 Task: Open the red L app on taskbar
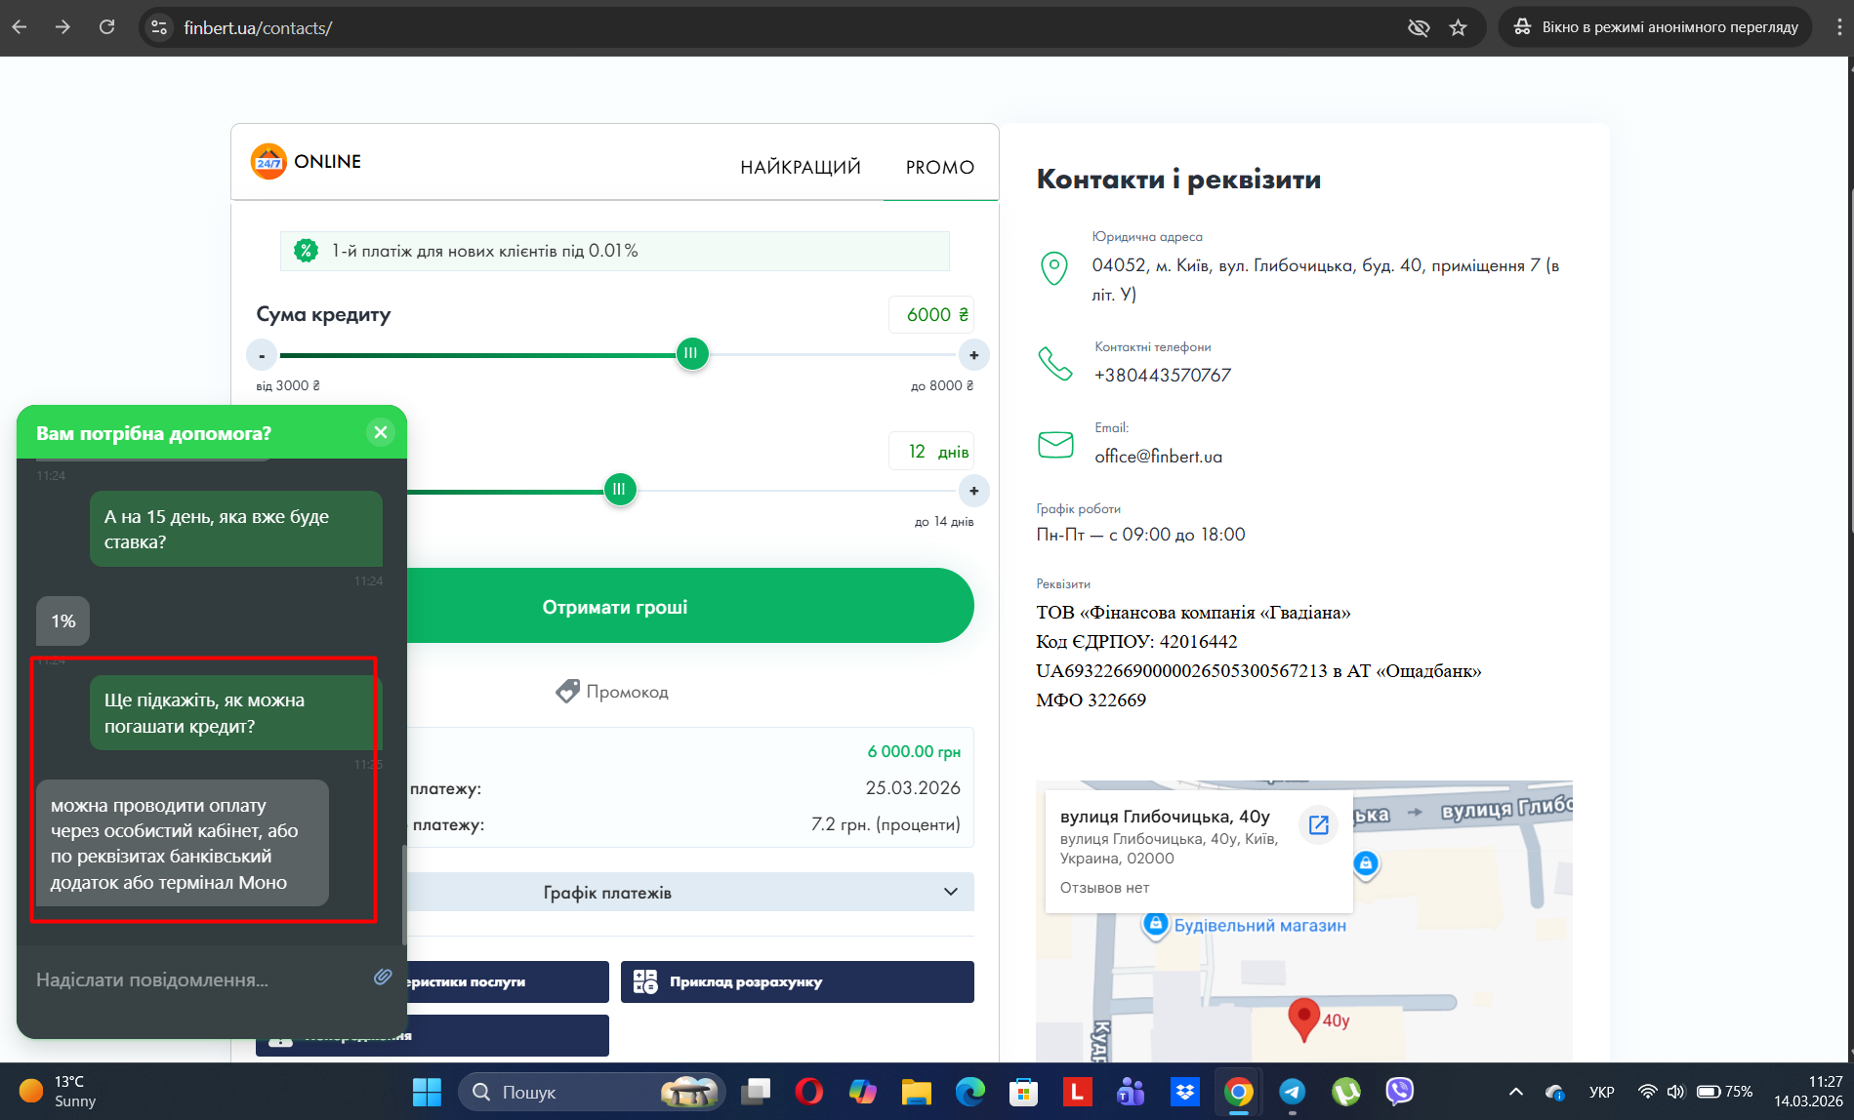1077,1092
